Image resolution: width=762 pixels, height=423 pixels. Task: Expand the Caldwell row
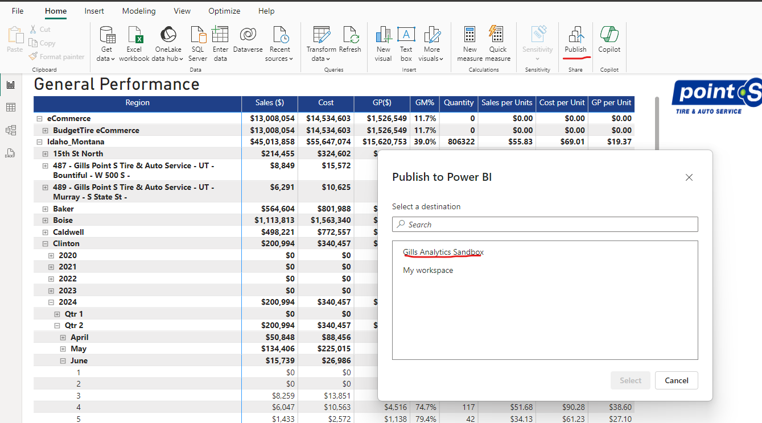coord(46,233)
